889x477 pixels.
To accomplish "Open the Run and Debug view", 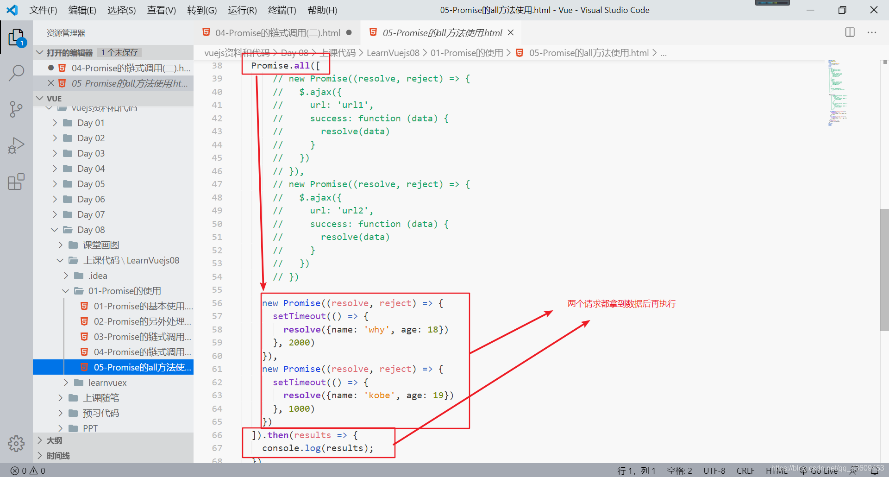I will 16,145.
